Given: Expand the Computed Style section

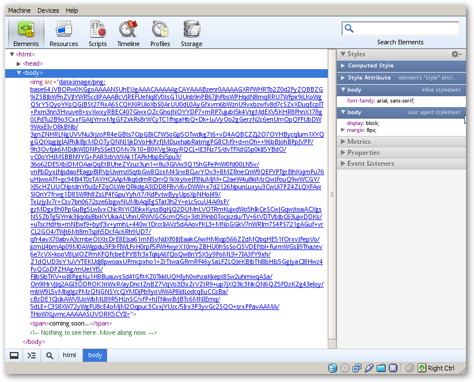Looking at the screenshot, I should (343, 66).
